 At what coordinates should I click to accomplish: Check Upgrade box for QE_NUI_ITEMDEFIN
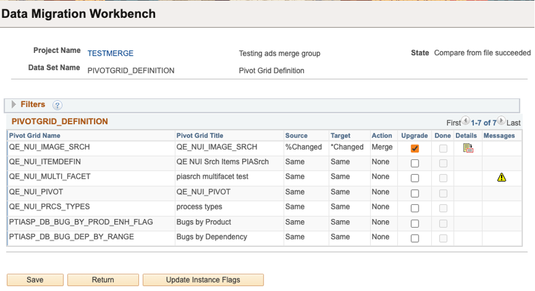[x=415, y=163]
